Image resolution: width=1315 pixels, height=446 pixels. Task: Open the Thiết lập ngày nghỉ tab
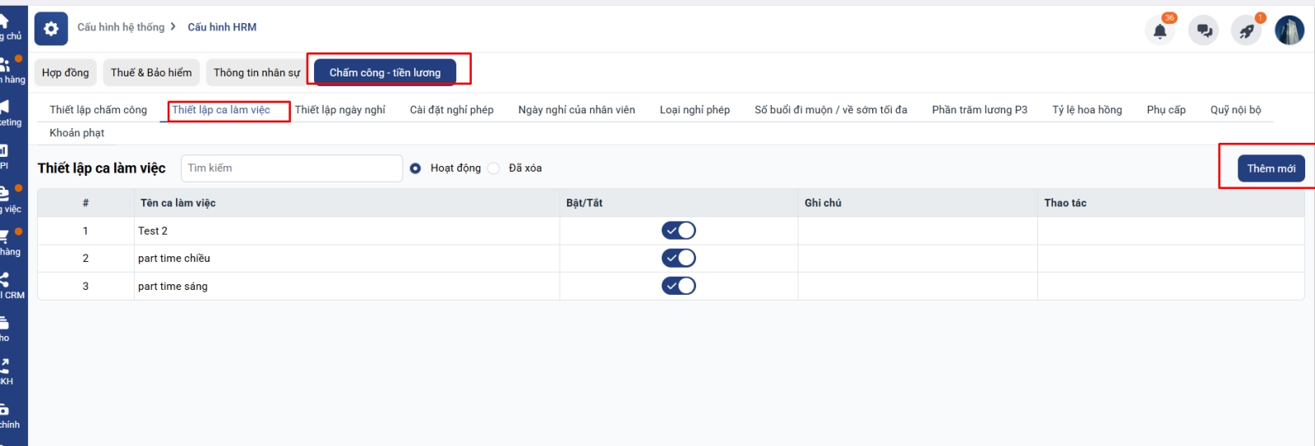pyautogui.click(x=339, y=110)
